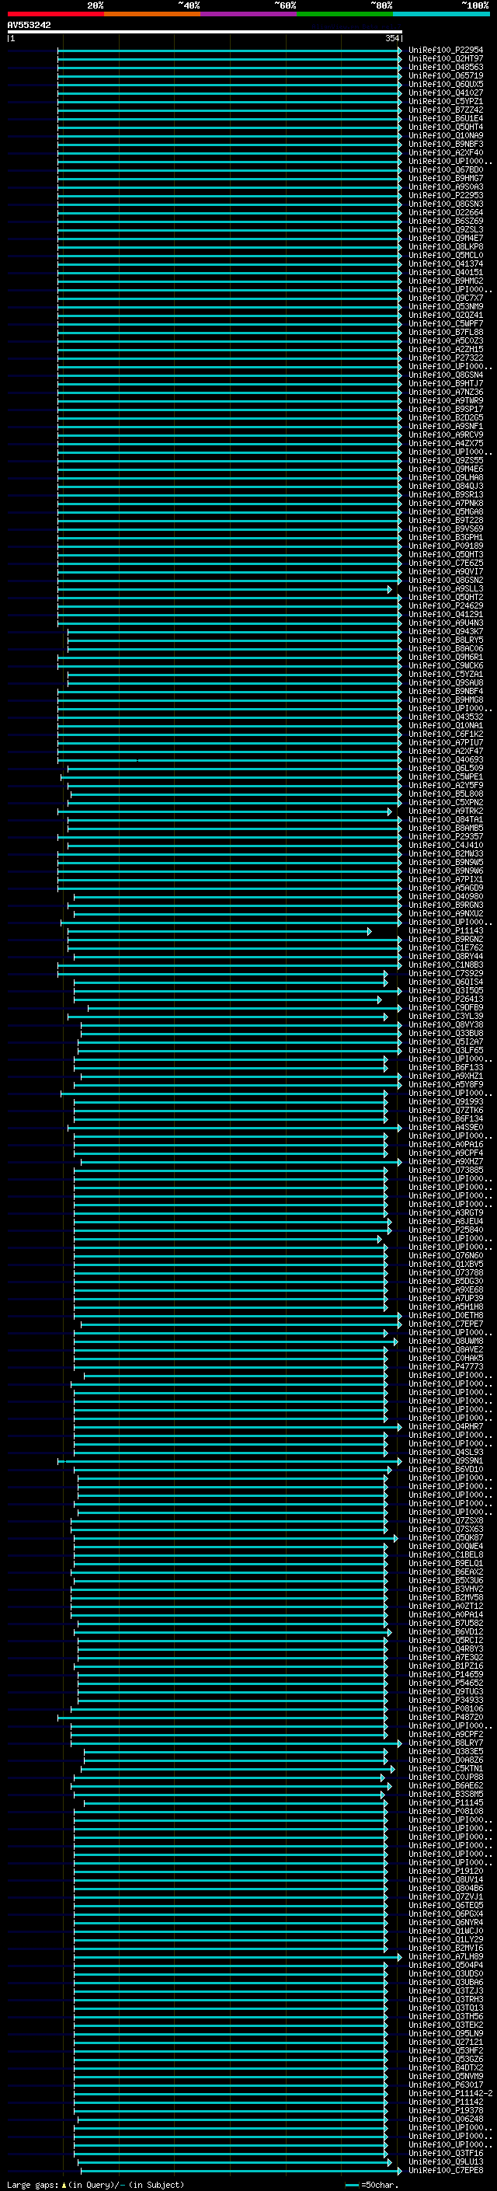The width and height of the screenshot is (497, 2191).
Task: Click alignment bar beside UniRef100_P11143
Action: (219, 930)
